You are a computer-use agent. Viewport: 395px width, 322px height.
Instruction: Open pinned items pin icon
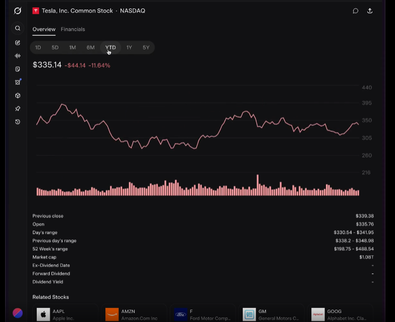18,108
